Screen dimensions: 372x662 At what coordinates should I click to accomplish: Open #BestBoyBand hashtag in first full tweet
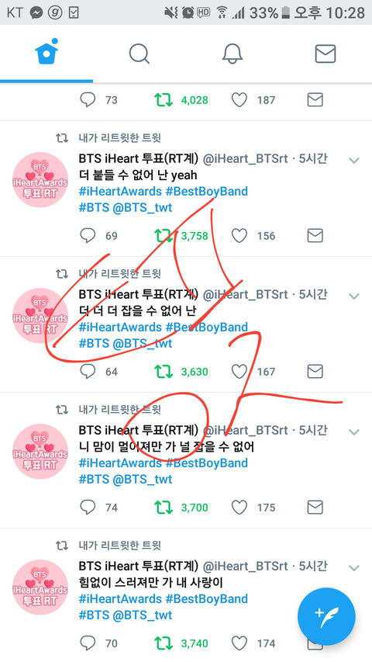tap(206, 191)
